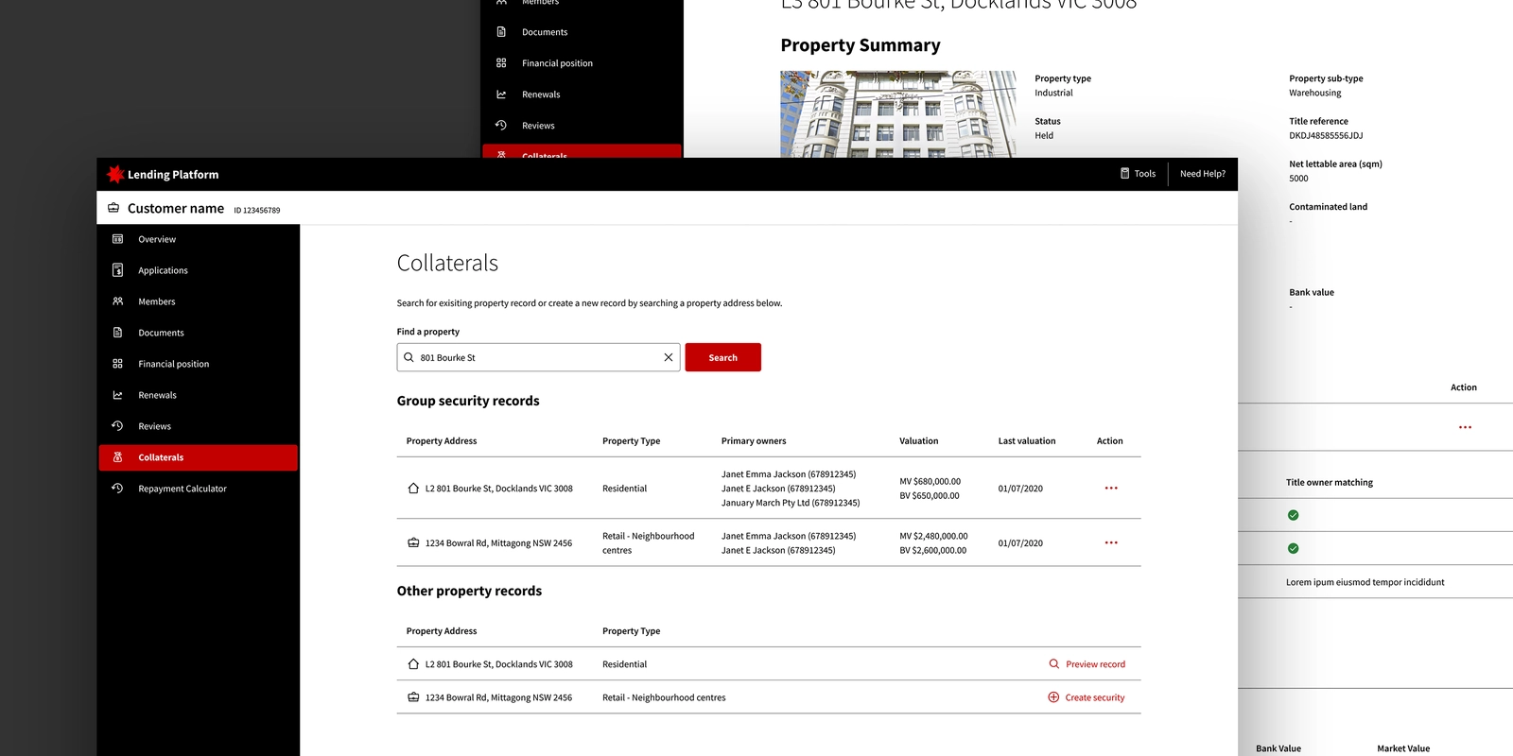1513x756 pixels.
Task: Select the Collaterals sidebar item
Action: point(199,457)
